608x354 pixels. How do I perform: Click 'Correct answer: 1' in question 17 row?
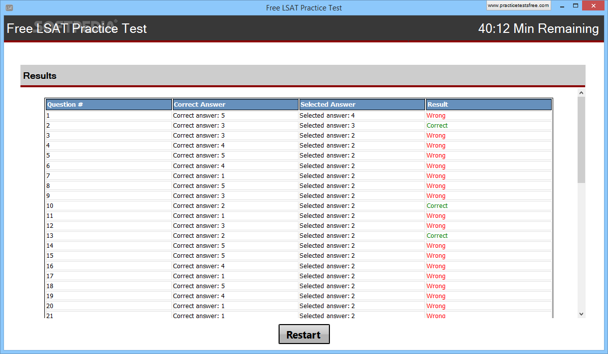[199, 276]
